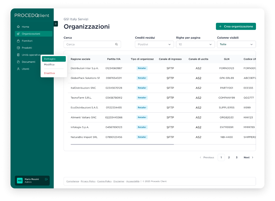Screen dimensions: 275x201
Task: Click Infologix S.p.A. row name
Action: tap(80, 127)
